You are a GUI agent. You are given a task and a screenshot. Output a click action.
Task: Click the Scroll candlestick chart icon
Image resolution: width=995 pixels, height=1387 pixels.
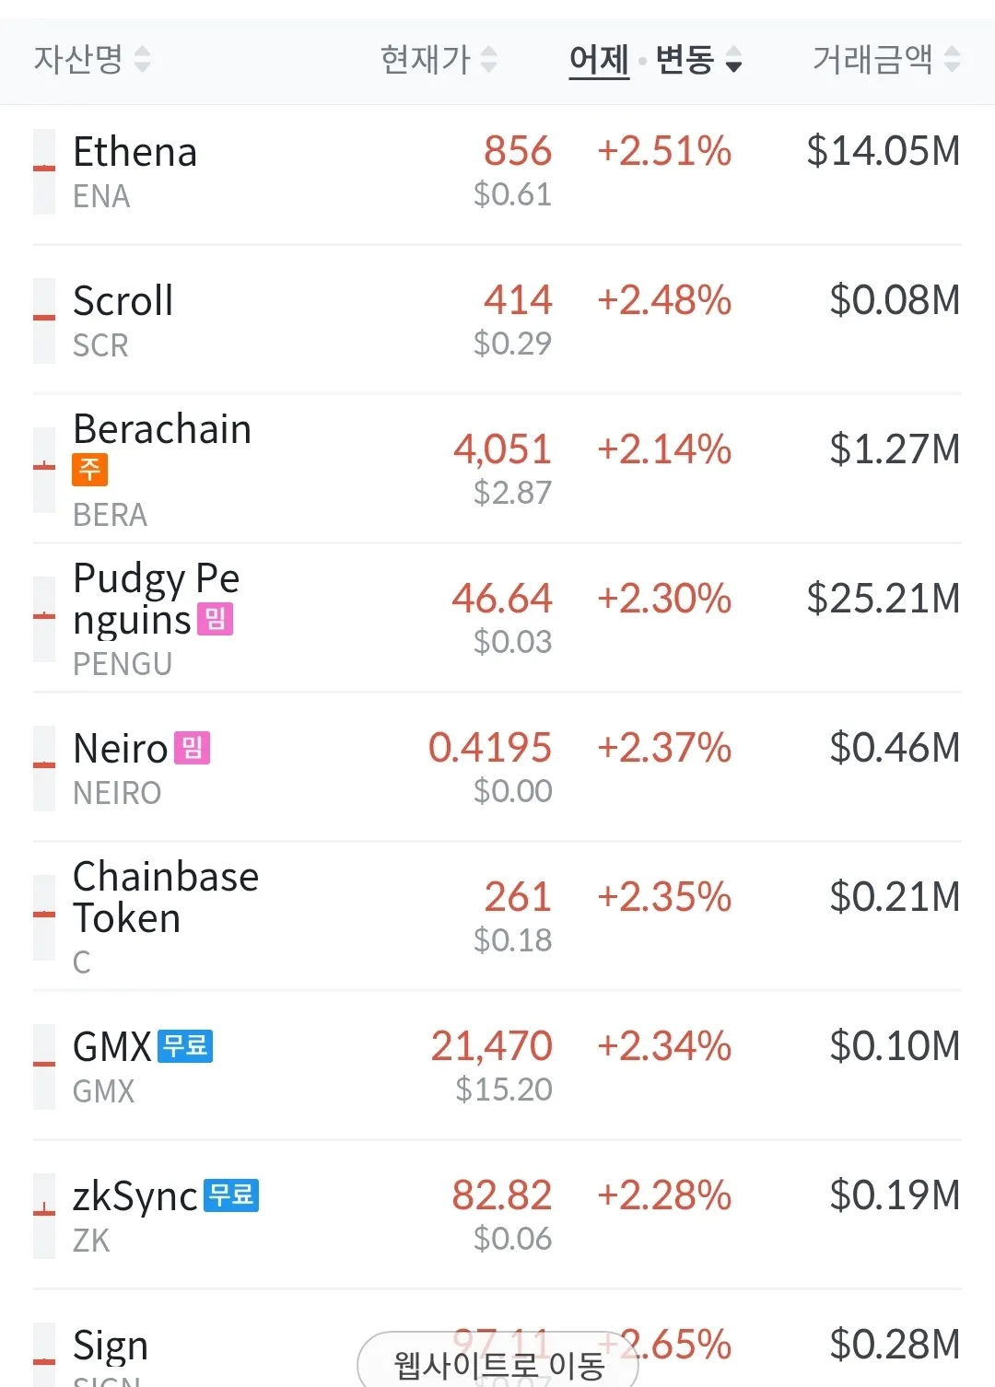[x=44, y=321]
